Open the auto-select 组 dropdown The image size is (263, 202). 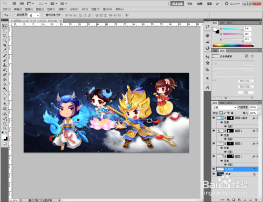pos(34,15)
